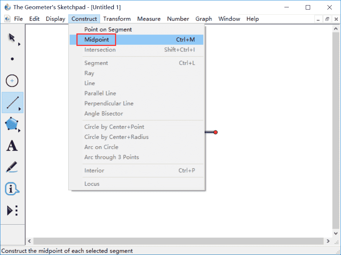The width and height of the screenshot is (341, 255).
Task: Expand Polygon tool flyout triangle
Action: tap(19, 131)
